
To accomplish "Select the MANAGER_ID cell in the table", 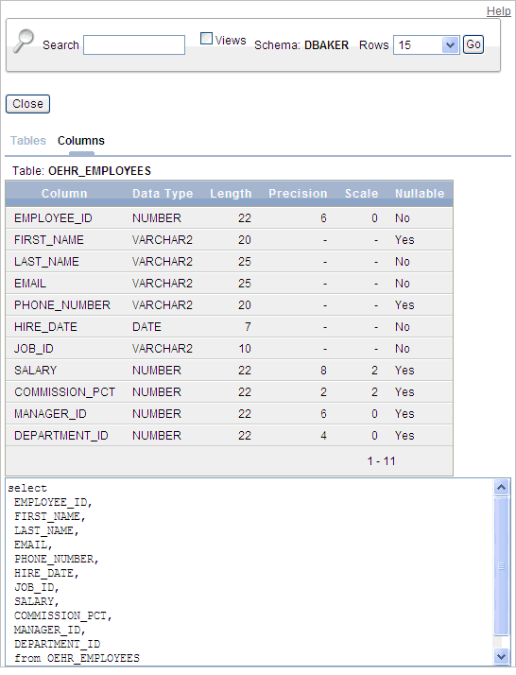I will (x=50, y=414).
